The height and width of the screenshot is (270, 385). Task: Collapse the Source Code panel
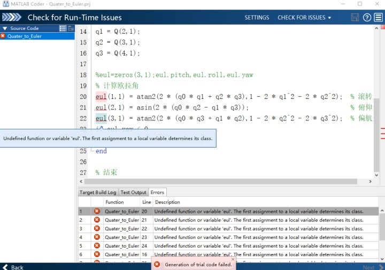click(5, 28)
